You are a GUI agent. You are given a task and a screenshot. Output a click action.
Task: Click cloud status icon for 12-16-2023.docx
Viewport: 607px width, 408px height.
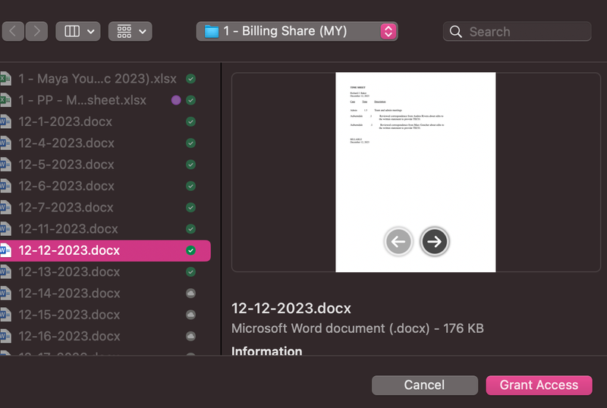pyautogui.click(x=191, y=336)
